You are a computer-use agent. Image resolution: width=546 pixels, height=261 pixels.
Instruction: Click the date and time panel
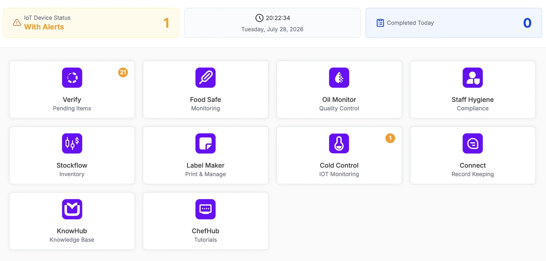pos(272,23)
